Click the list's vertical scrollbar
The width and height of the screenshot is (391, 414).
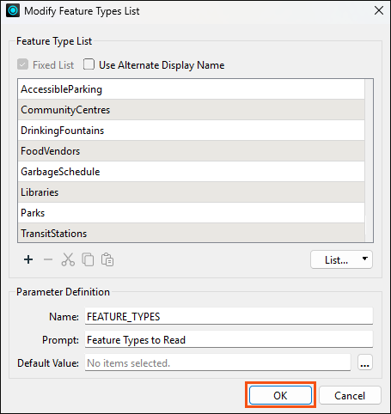[369, 161]
